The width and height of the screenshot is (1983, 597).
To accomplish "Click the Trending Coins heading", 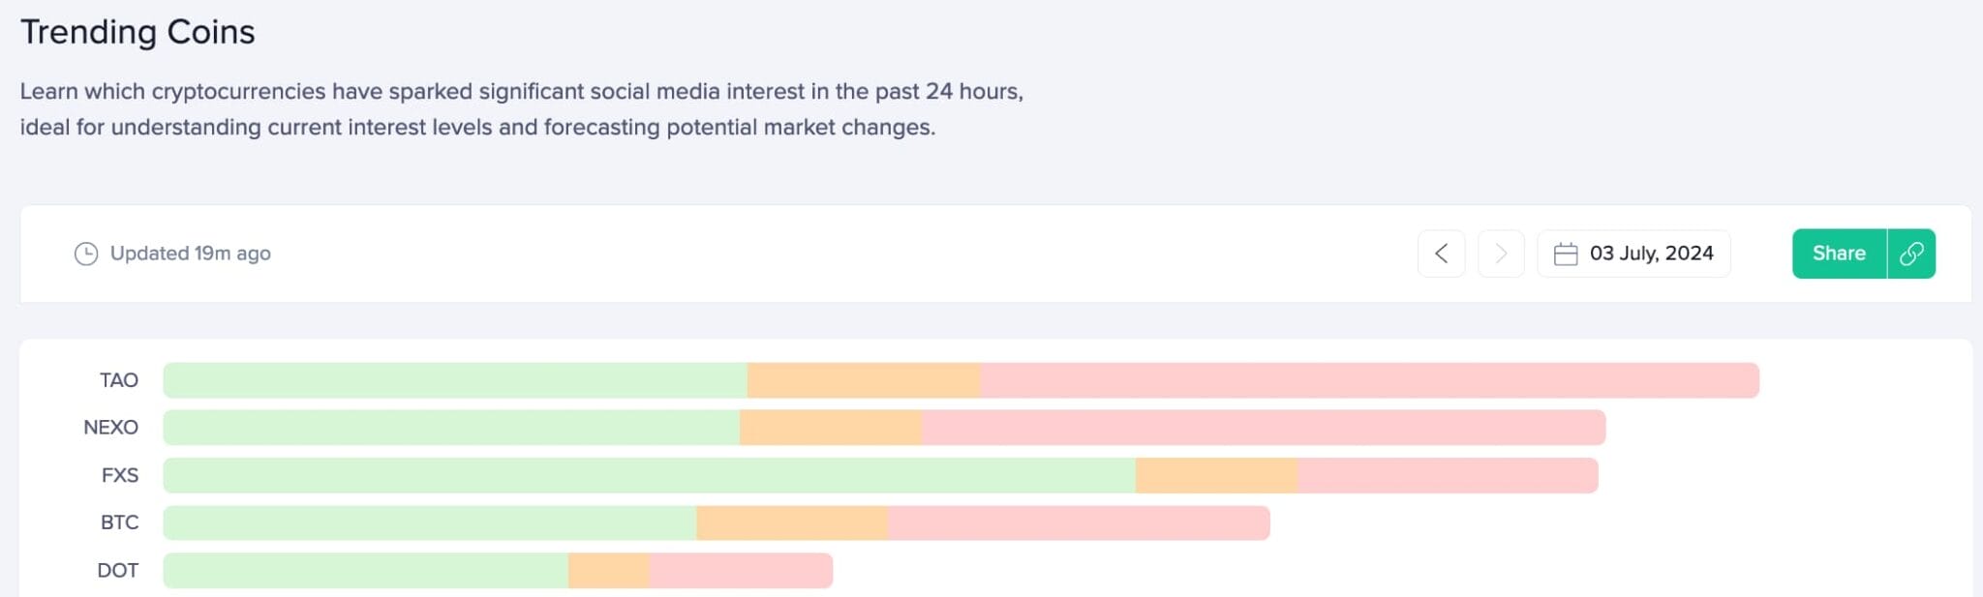I will (137, 32).
